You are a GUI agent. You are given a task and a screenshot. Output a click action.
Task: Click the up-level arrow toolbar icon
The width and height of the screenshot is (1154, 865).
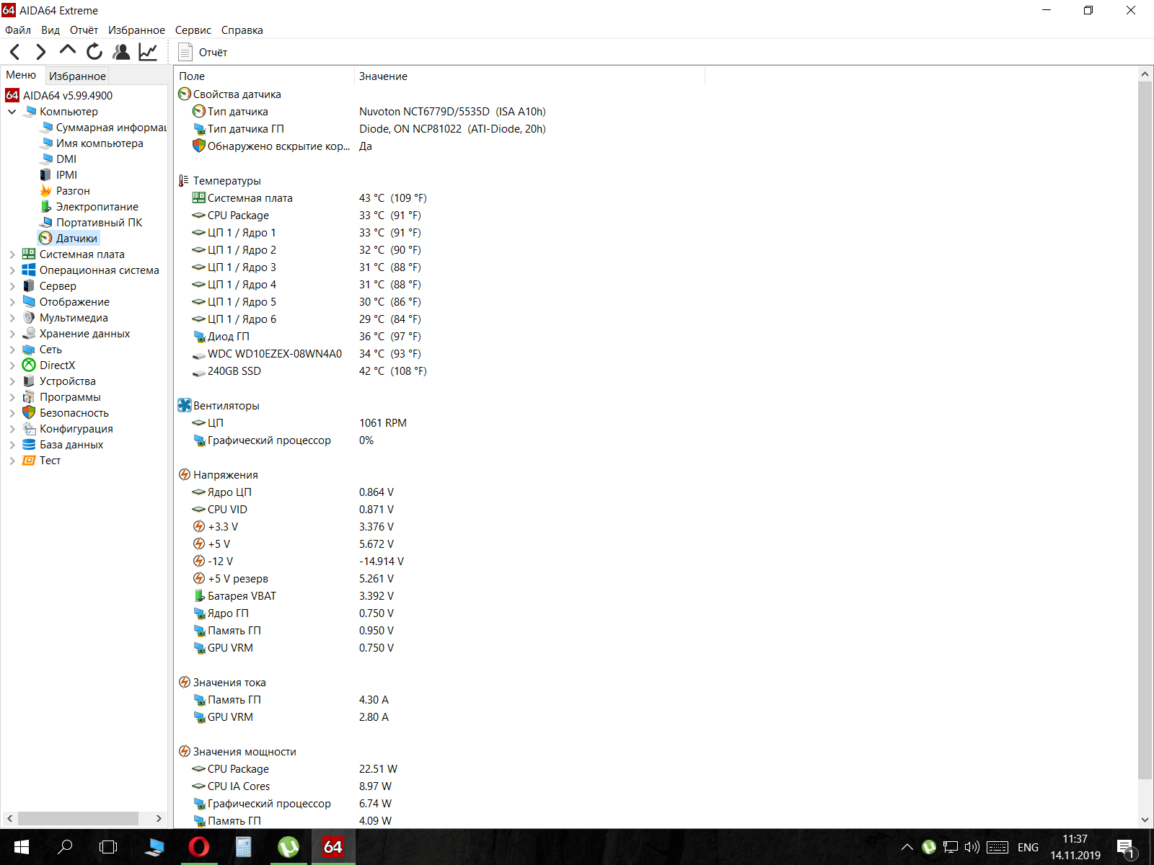[x=68, y=50]
